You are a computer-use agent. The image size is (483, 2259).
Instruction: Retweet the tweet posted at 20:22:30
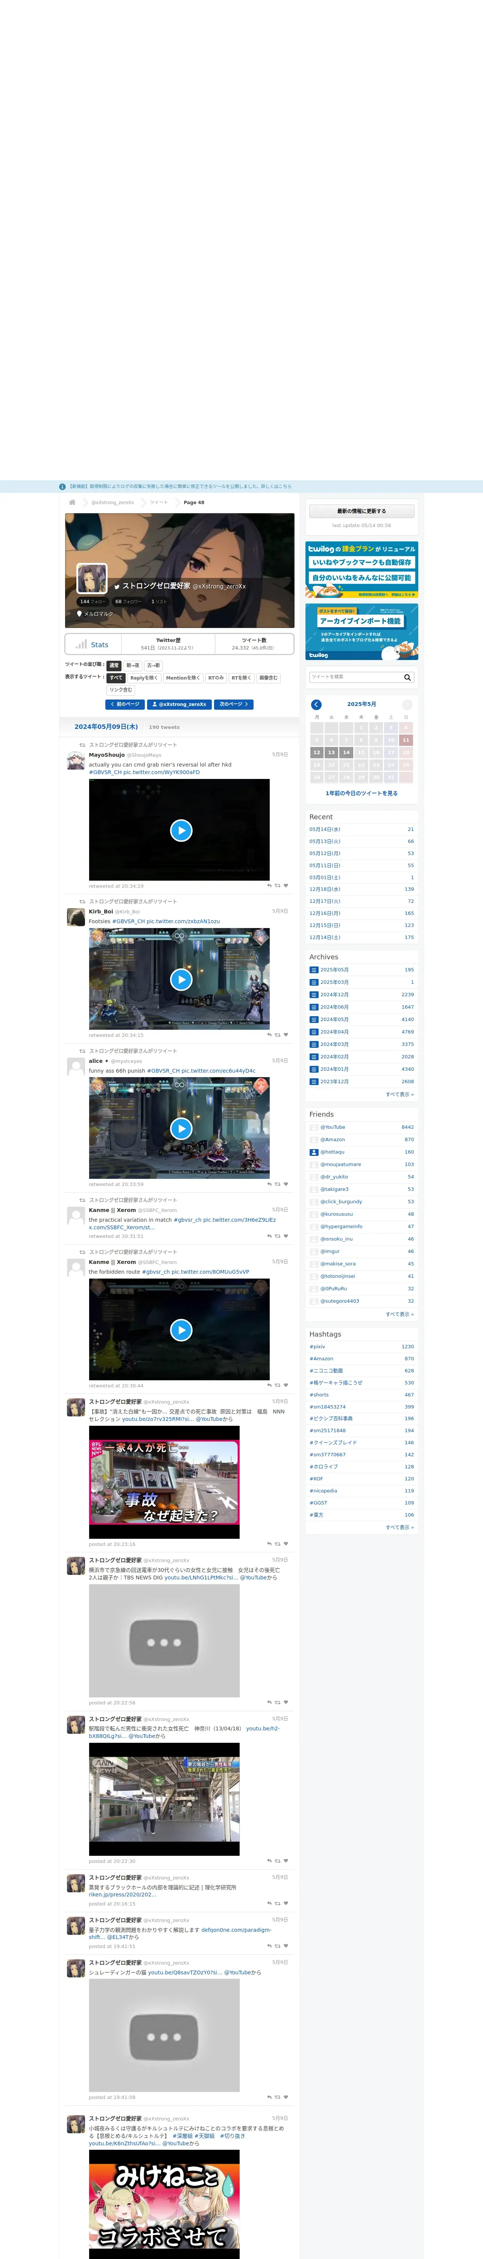278,1861
